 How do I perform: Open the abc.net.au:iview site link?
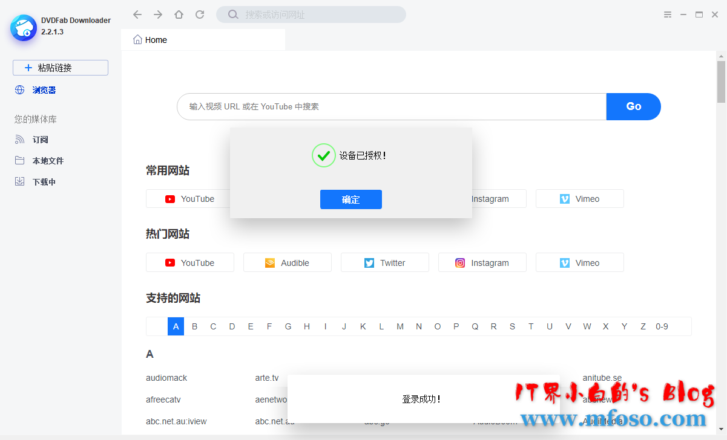(x=176, y=421)
